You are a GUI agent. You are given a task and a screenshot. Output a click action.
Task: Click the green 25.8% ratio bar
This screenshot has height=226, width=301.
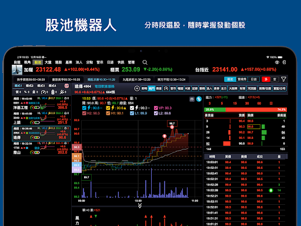215,109
